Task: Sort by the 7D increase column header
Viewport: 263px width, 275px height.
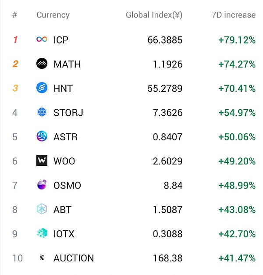Action: [x=233, y=15]
